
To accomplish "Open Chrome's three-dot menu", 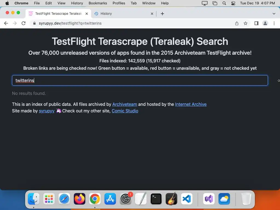I will click(274, 23).
